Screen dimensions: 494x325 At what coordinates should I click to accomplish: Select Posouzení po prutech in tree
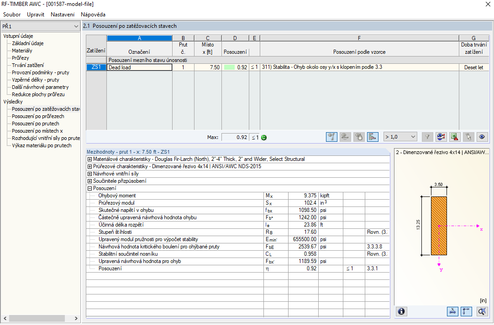tap(36, 124)
